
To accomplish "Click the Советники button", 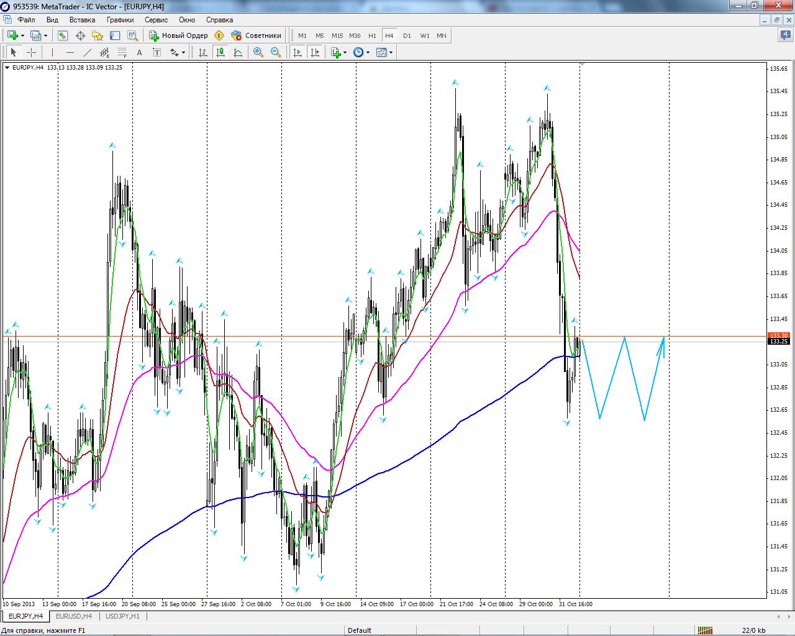I will coord(257,35).
